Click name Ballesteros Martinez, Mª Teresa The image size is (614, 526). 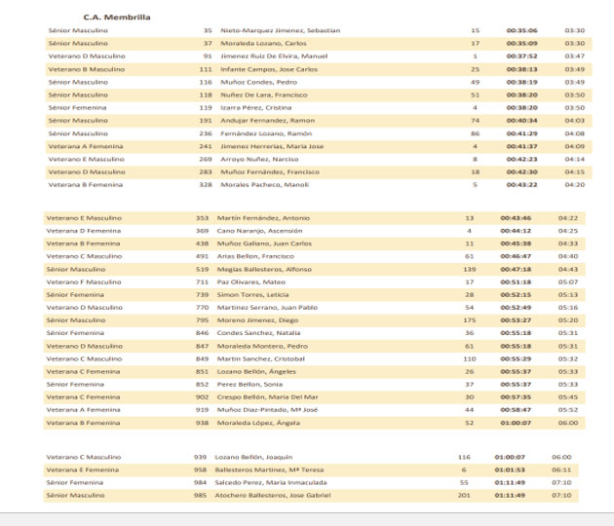click(269, 470)
